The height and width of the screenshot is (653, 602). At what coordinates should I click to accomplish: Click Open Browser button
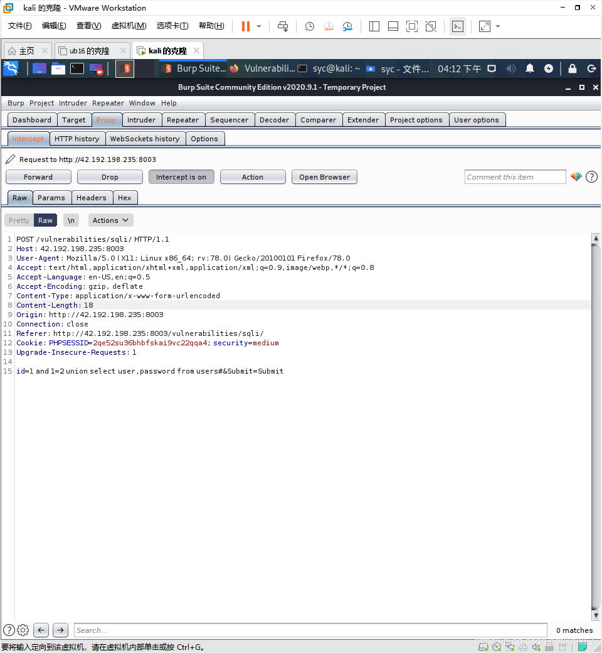(324, 177)
